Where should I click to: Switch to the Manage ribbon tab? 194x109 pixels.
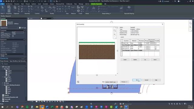[x=81, y=4]
